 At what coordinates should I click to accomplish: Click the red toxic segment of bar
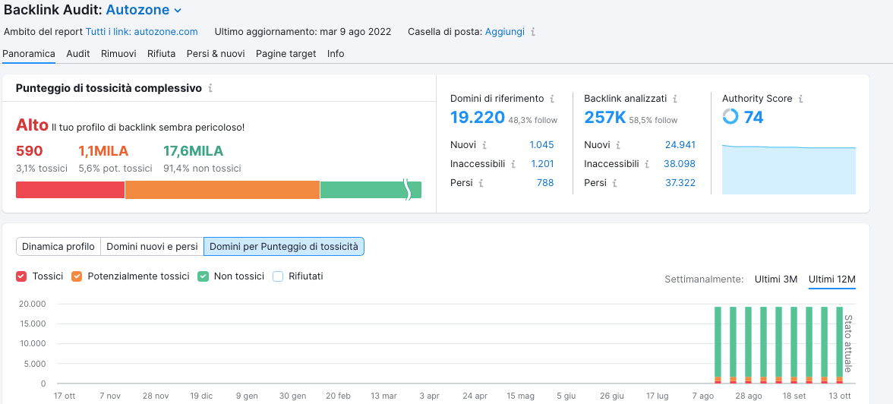70,190
